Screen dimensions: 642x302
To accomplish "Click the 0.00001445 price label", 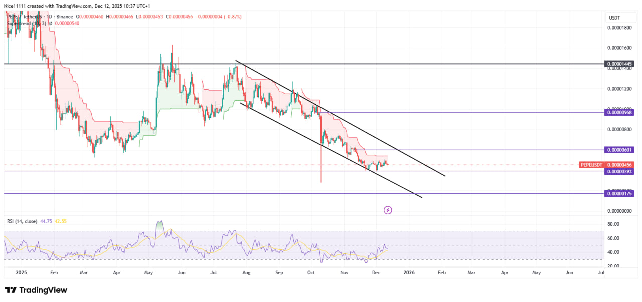I will point(620,64).
